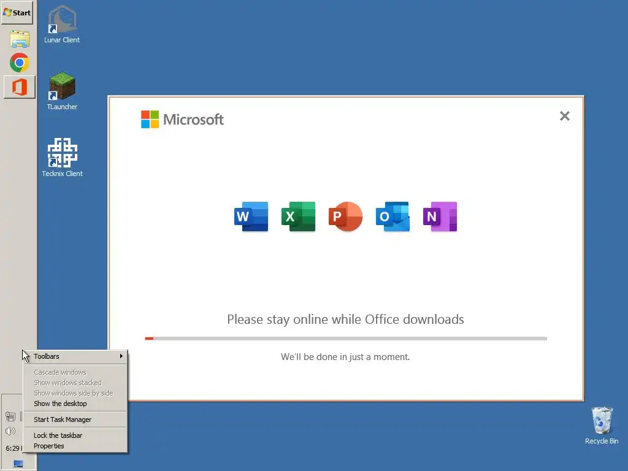
Task: Click the Show desktop icon under the clock
Action: (x=18, y=464)
